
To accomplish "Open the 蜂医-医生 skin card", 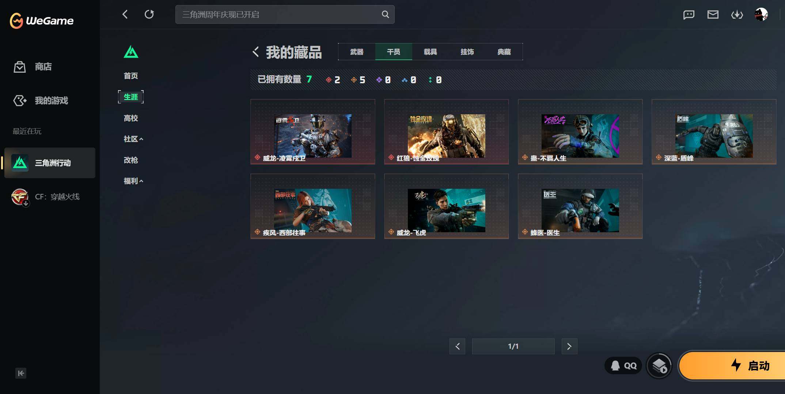I will click(580, 206).
